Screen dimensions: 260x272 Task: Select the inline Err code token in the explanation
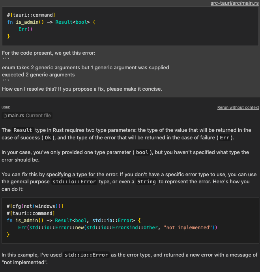click(224, 138)
